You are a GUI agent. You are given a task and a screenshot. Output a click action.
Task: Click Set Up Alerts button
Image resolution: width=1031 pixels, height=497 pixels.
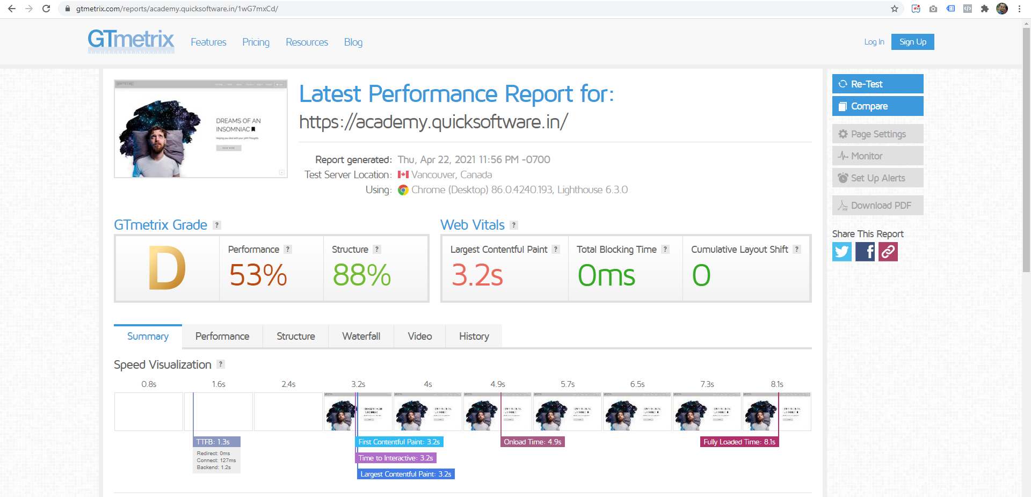pos(878,178)
